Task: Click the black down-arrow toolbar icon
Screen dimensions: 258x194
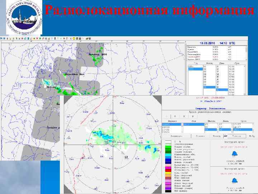Action: tap(64, 38)
